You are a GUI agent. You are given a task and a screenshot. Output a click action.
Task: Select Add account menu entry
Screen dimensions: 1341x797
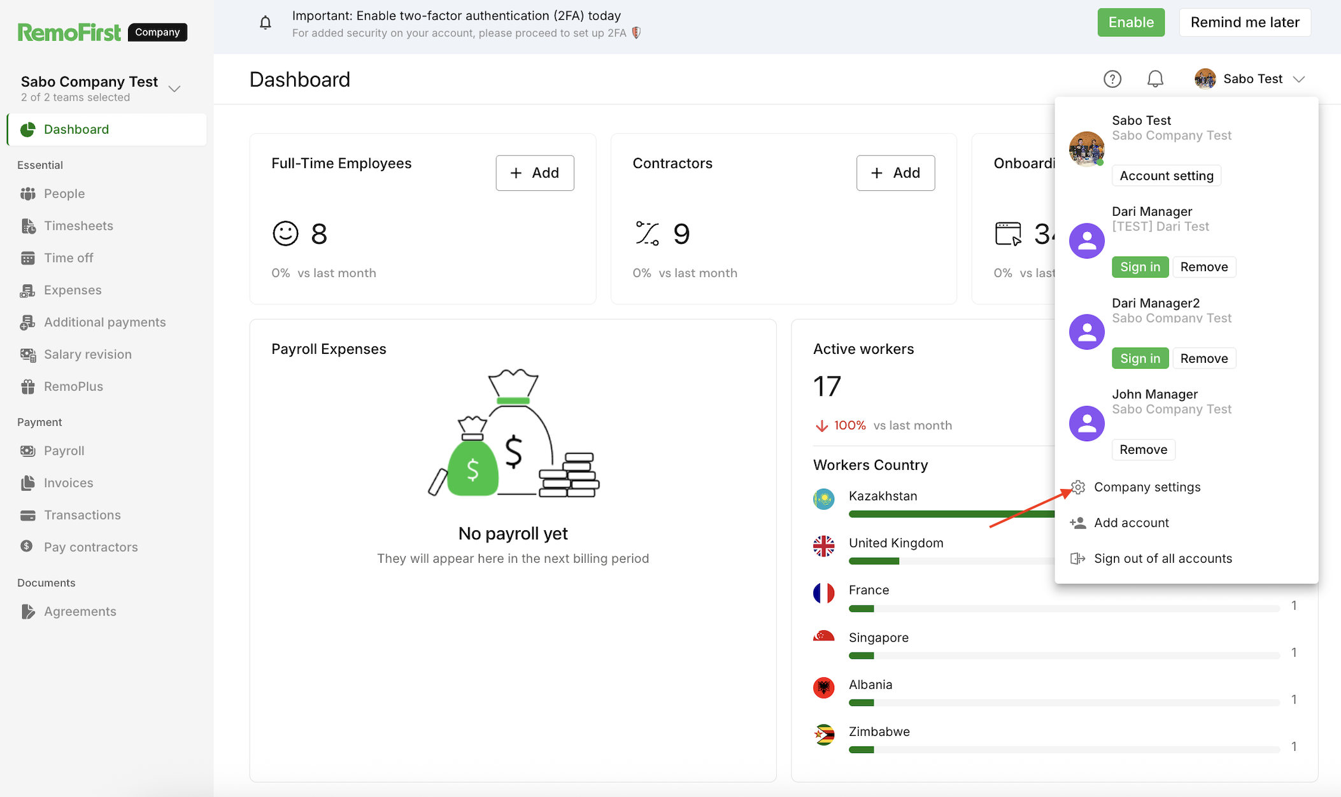[1131, 523]
